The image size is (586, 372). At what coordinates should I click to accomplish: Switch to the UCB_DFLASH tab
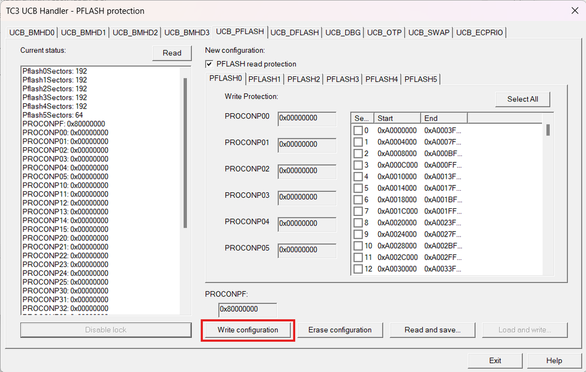(x=295, y=32)
